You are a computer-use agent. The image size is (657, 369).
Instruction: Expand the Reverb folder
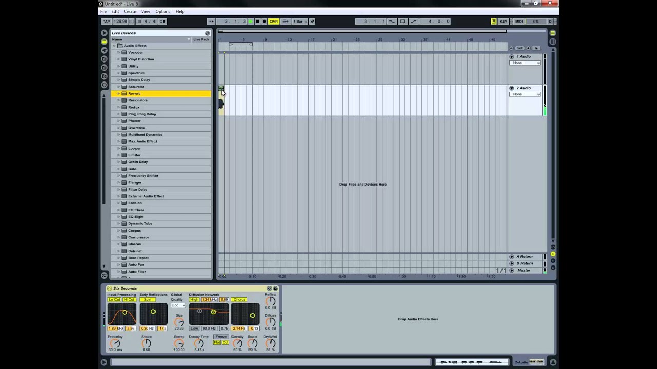point(119,93)
